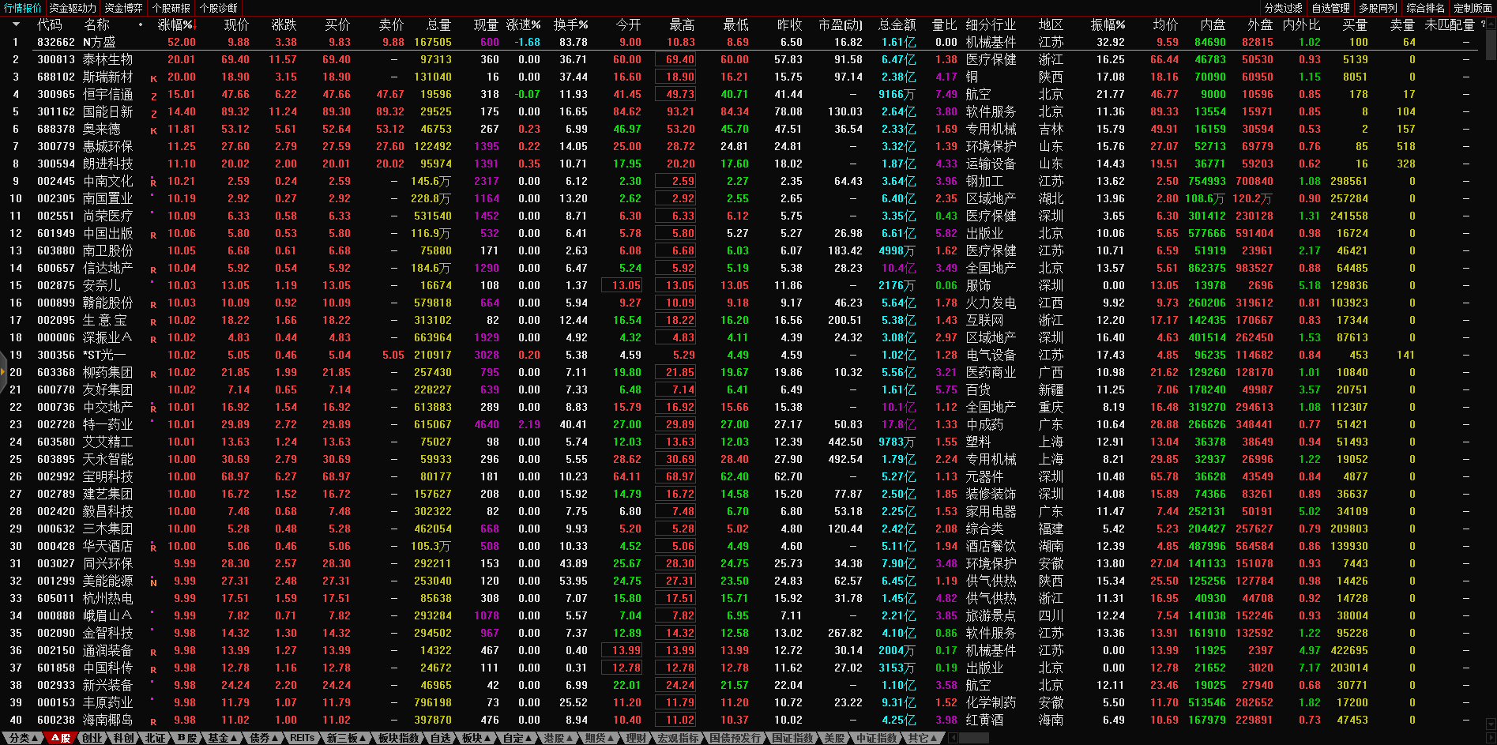Click the N marker beside 美能能源
1497x745 pixels.
pos(153,582)
